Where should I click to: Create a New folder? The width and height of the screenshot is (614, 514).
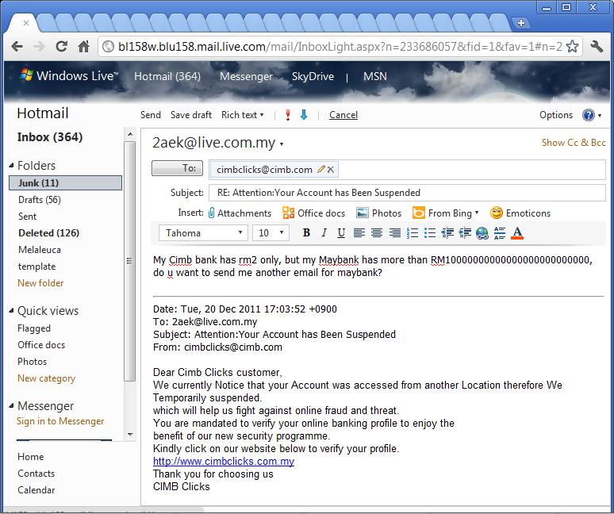pyautogui.click(x=40, y=282)
